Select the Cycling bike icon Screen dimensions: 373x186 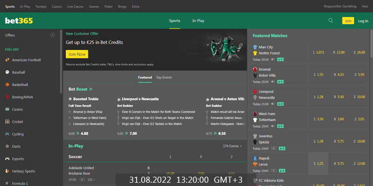tap(7, 134)
